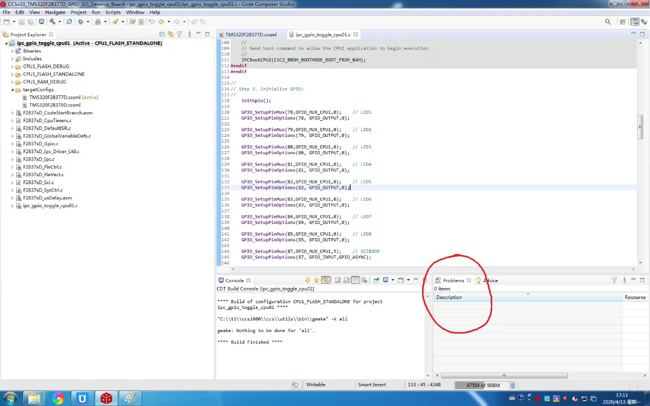Open the File menu
The height and width of the screenshot is (406, 650).
pyautogui.click(x=6, y=12)
